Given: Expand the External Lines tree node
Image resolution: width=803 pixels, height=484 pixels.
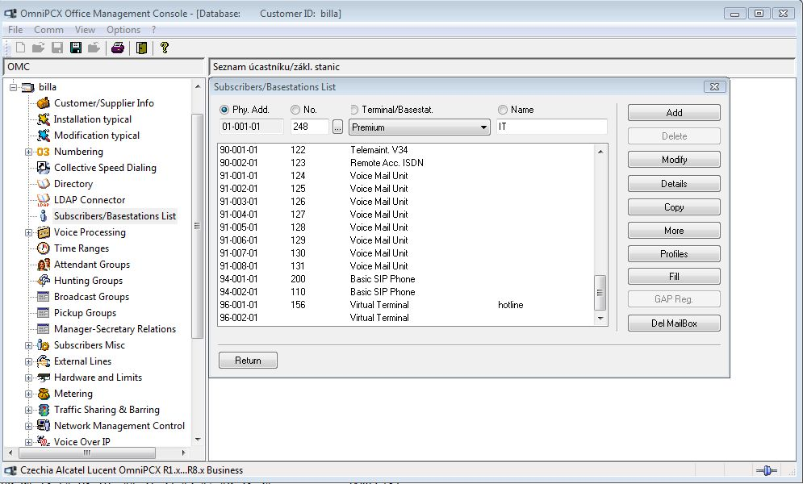Looking at the screenshot, I should pos(29,361).
